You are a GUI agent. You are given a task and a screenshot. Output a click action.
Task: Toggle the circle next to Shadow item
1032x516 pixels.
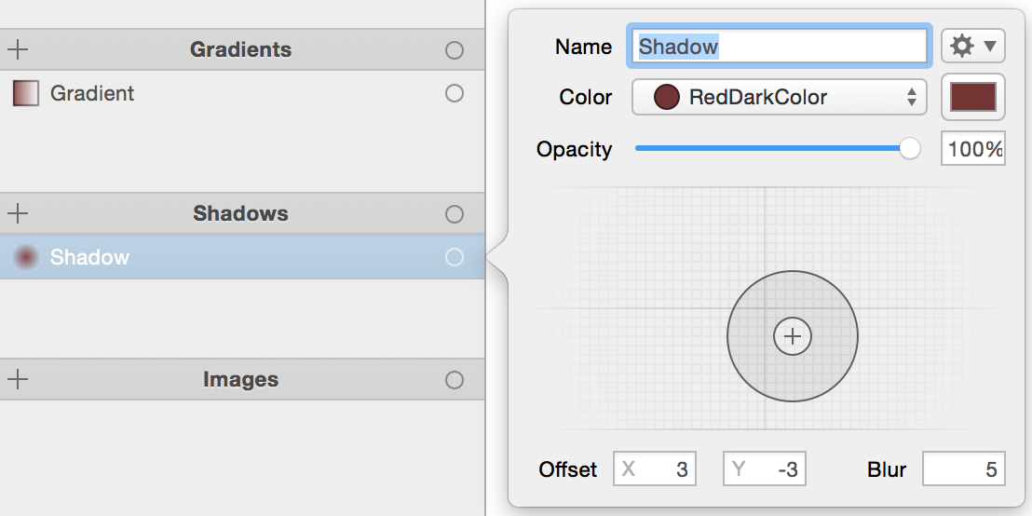455,257
